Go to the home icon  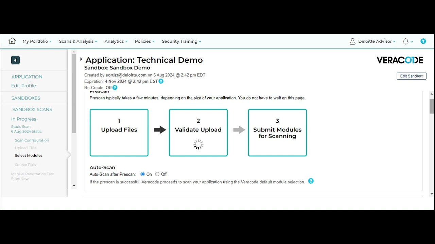click(12, 41)
